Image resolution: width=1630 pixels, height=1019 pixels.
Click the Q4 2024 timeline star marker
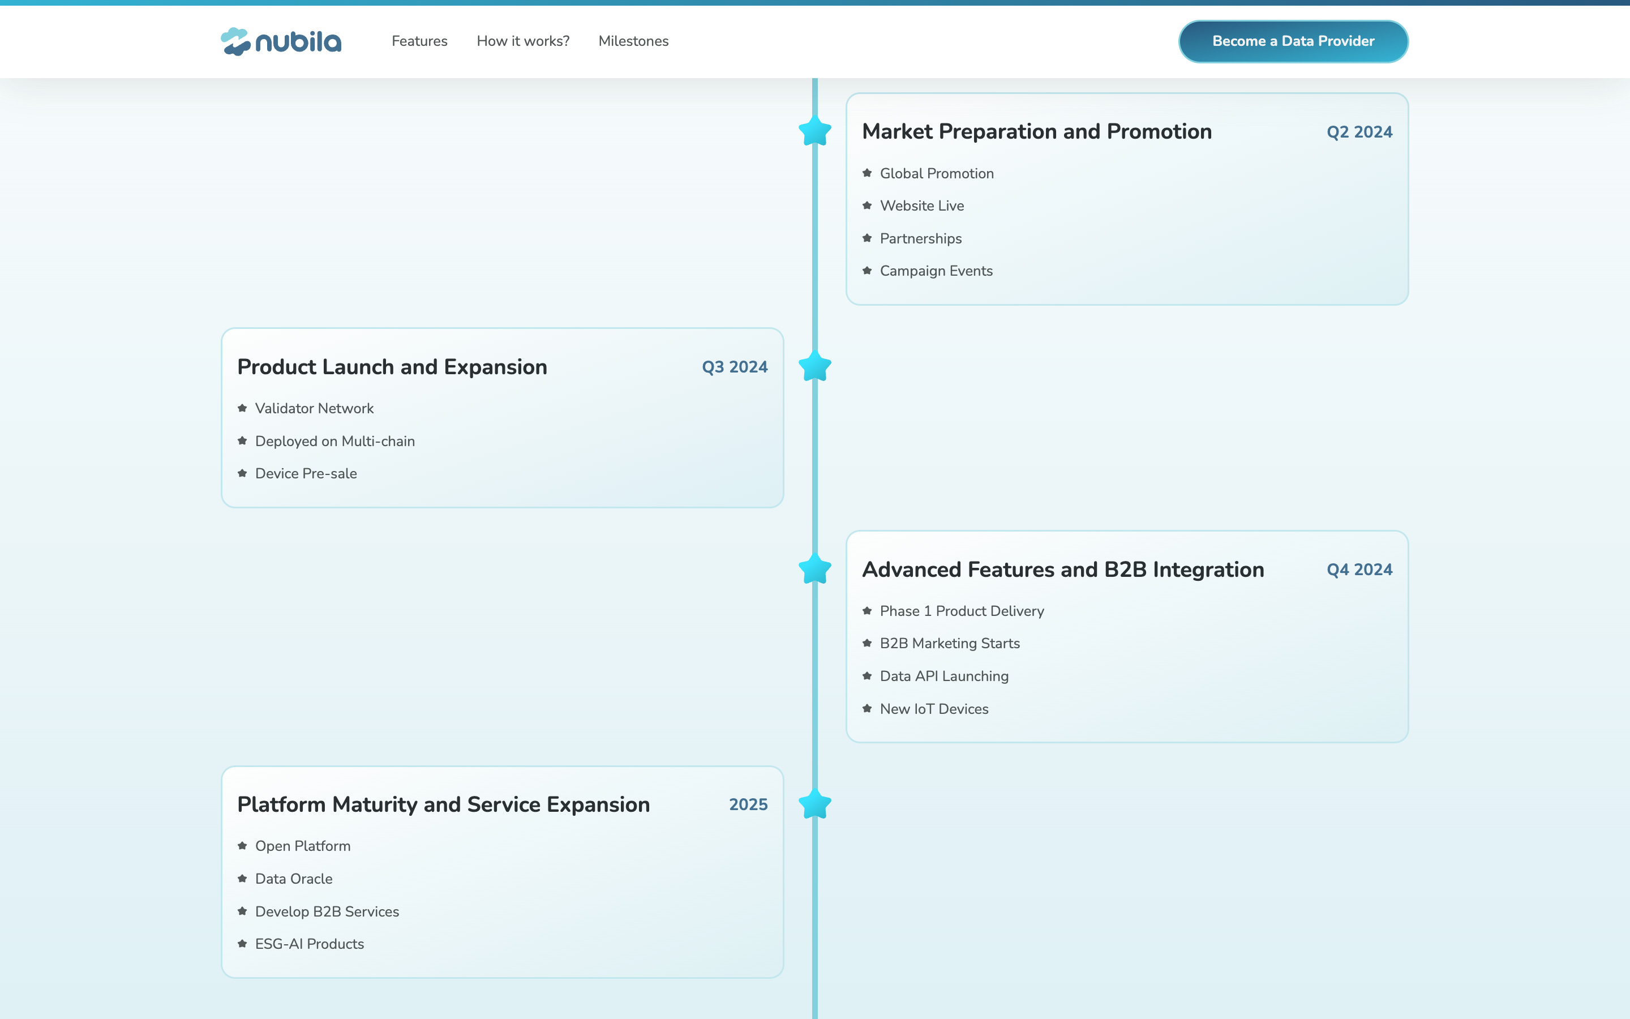click(x=814, y=569)
